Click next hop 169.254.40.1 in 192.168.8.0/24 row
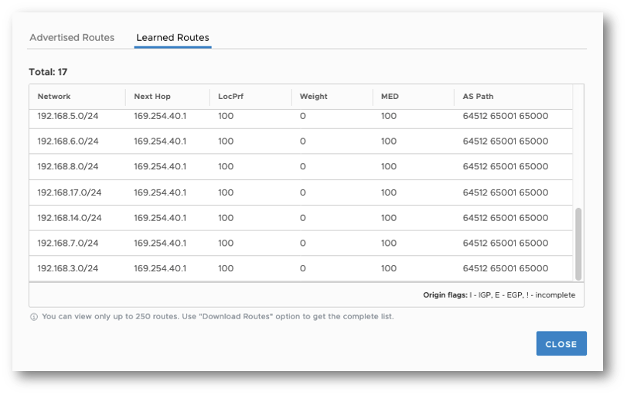This screenshot has width=627, height=395. [x=160, y=166]
